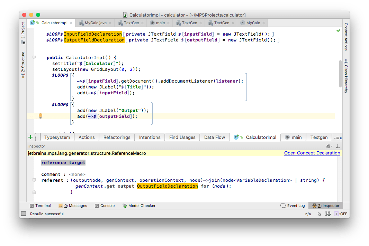
Task: Close the CalculatorImpl editor tab
Action: pyautogui.click(x=71, y=23)
